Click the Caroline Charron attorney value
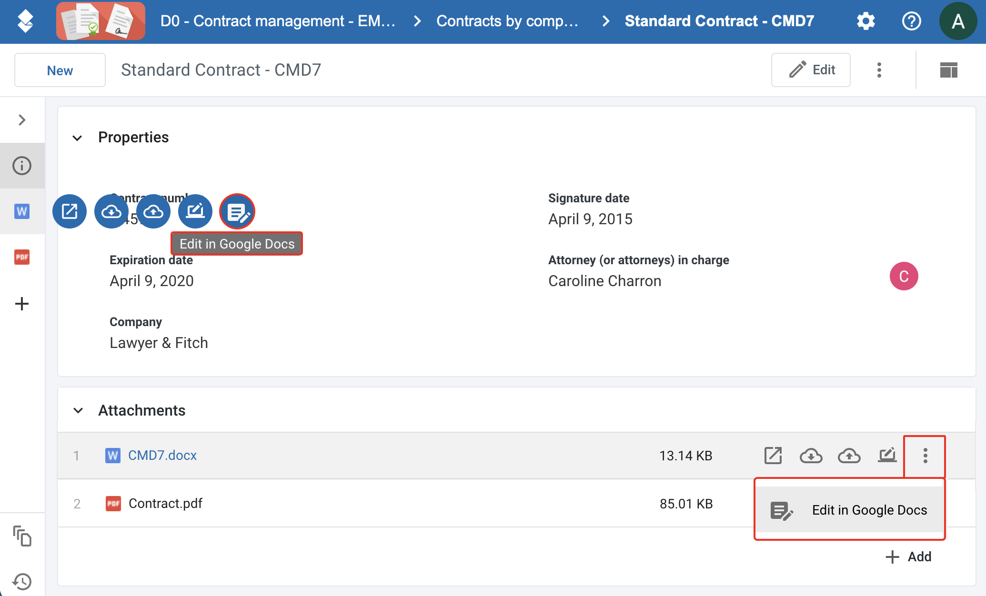Screen dimensions: 986x596 click(x=604, y=281)
